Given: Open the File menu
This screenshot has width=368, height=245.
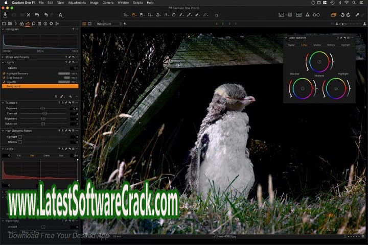Looking at the screenshot, I should point(41,3).
